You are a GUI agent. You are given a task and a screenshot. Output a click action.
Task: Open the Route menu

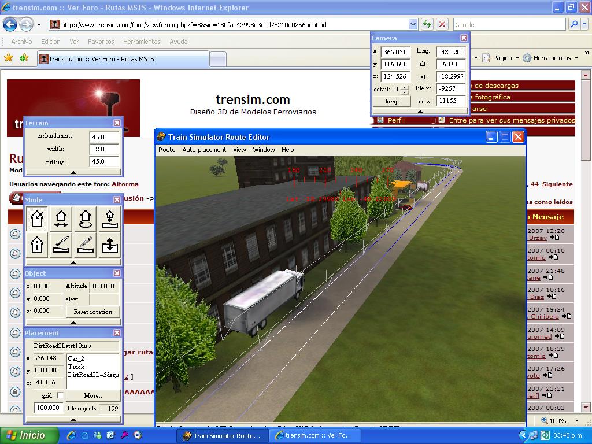166,150
